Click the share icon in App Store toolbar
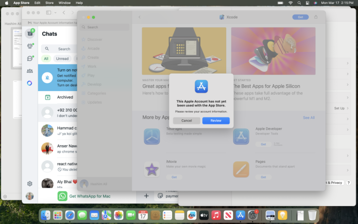Screen dimensions: 358x224 coord(316,17)
